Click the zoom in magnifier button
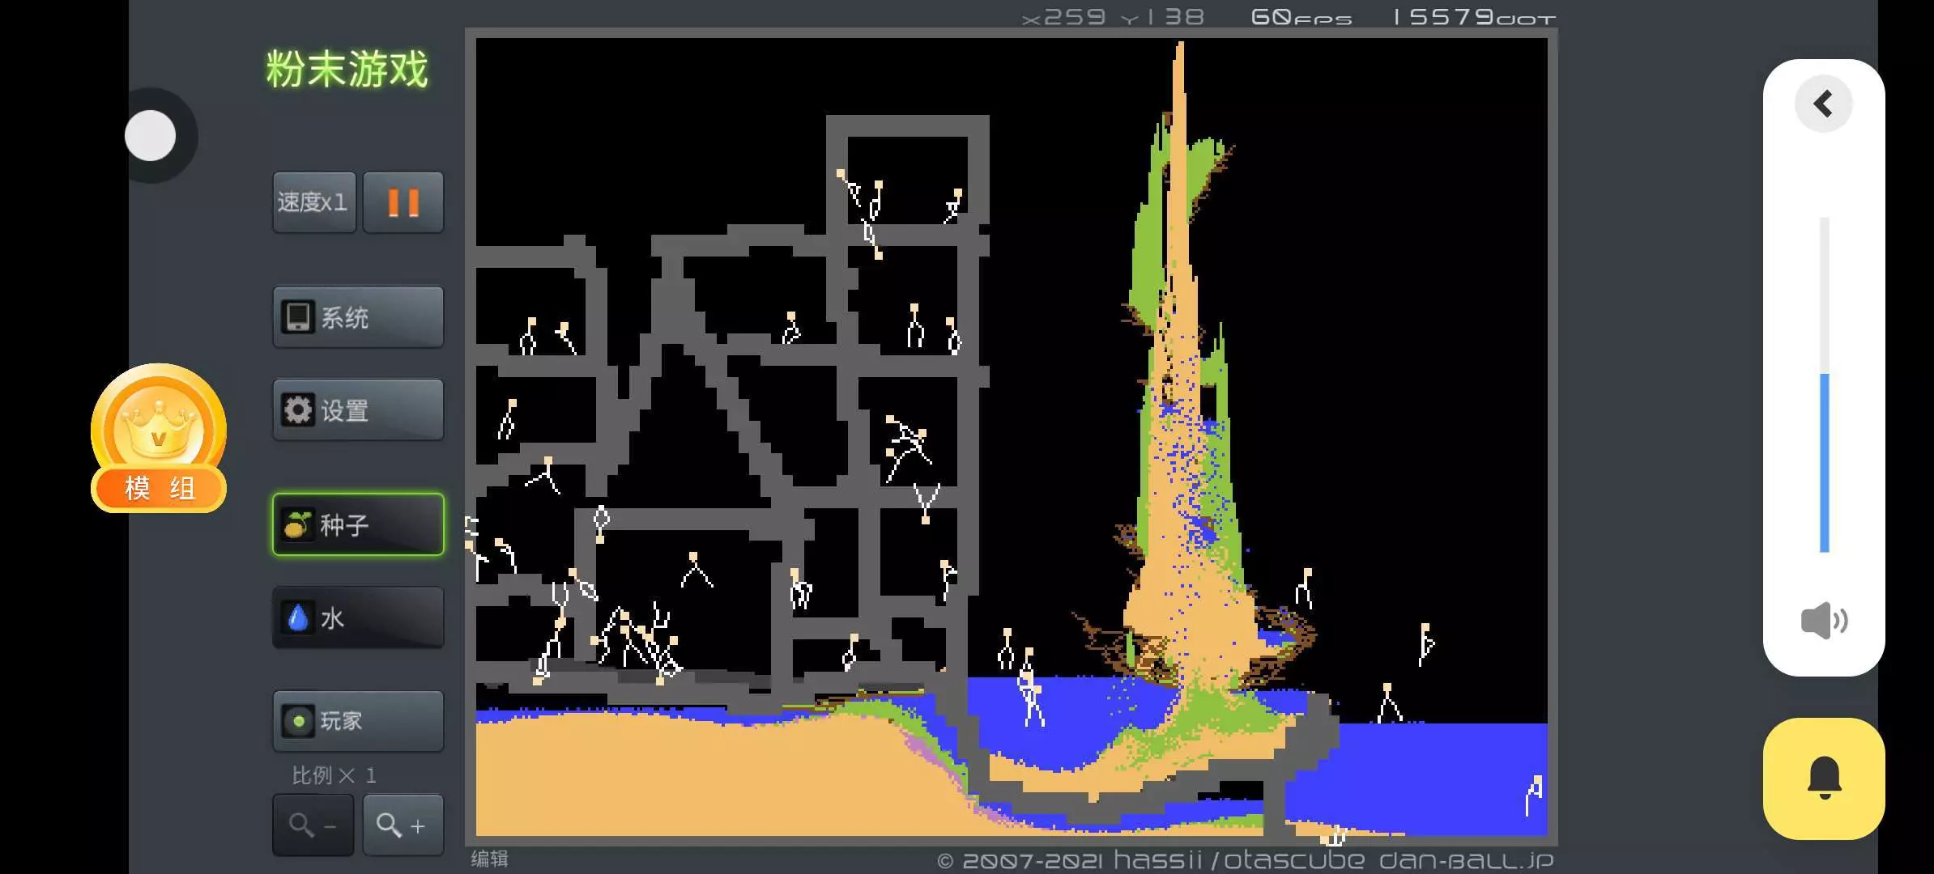This screenshot has width=1934, height=874. point(403,825)
